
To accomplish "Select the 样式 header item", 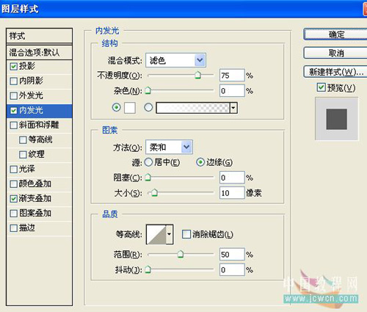I will (39, 36).
